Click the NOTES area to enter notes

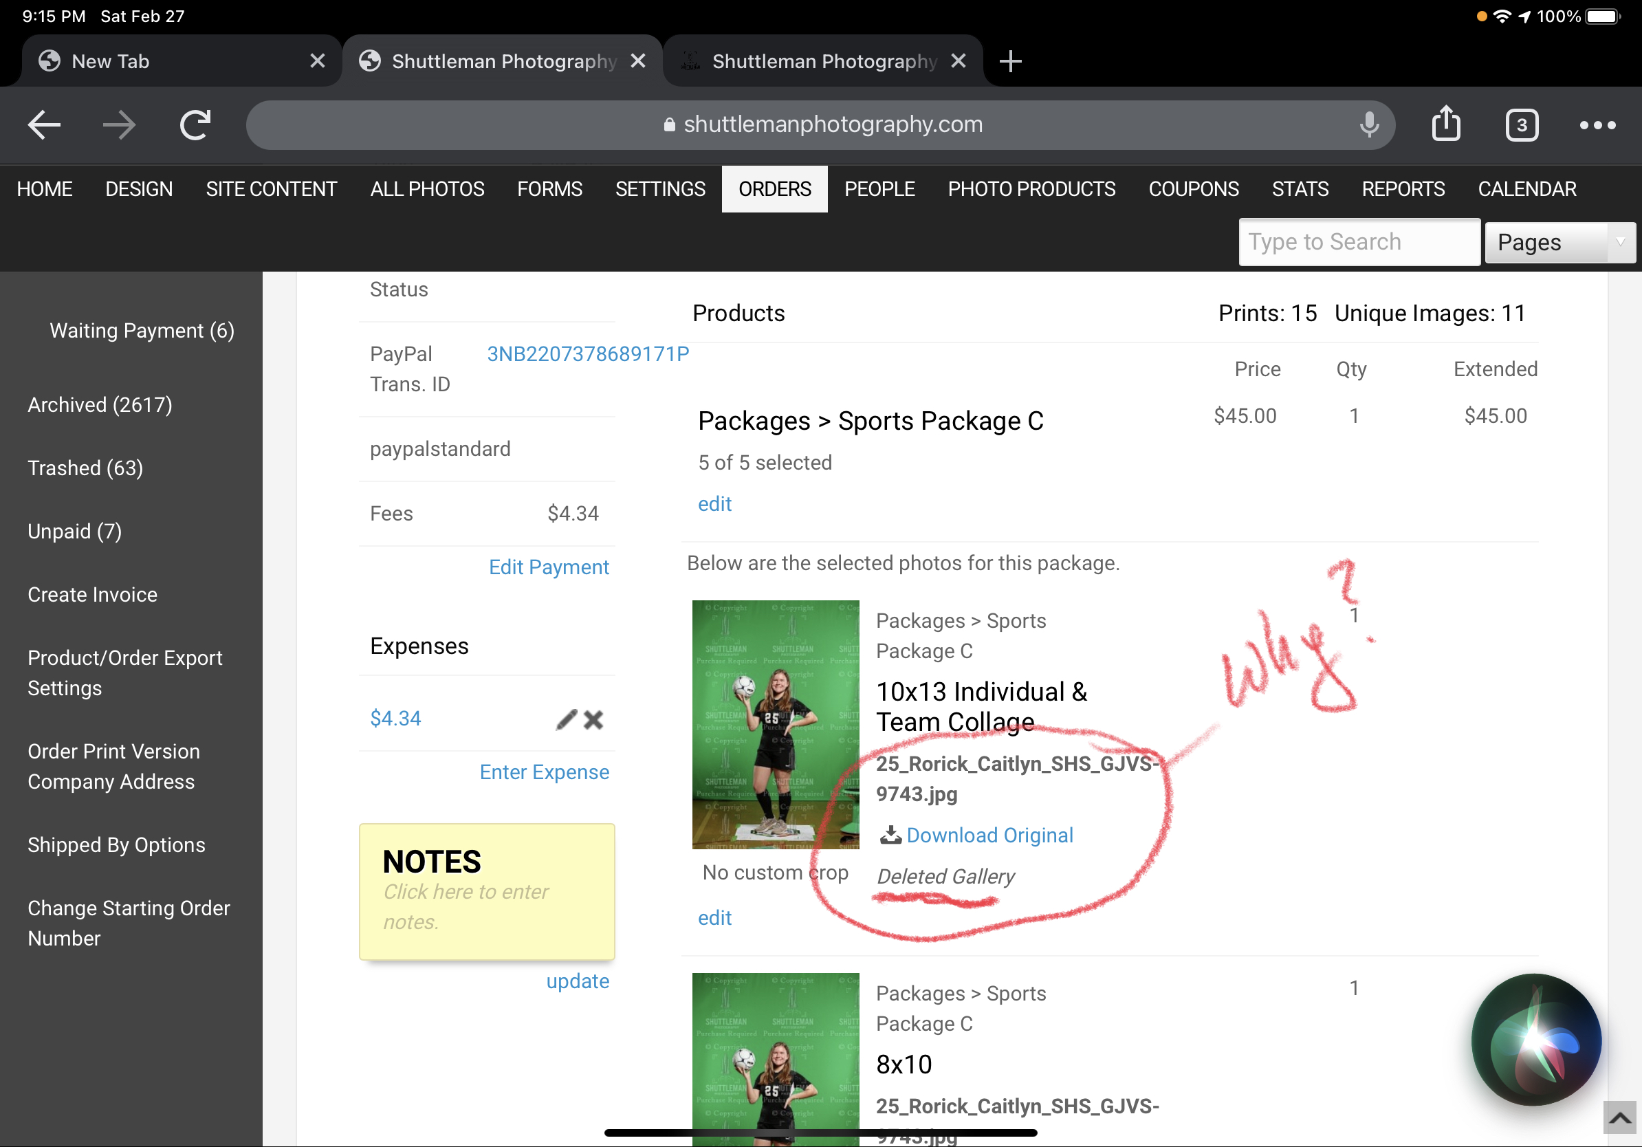486,892
